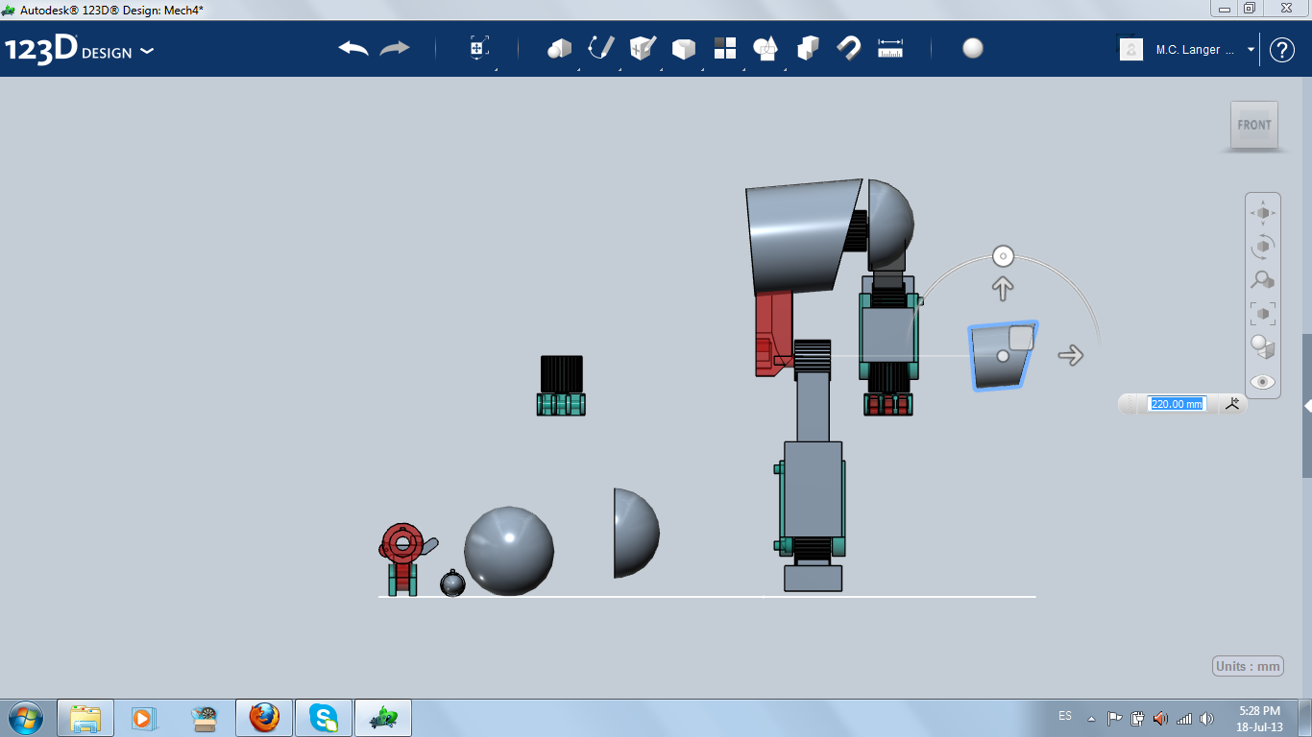Image resolution: width=1312 pixels, height=737 pixels.
Task: Select the red gear assembly at bottom left
Action: [x=402, y=559]
